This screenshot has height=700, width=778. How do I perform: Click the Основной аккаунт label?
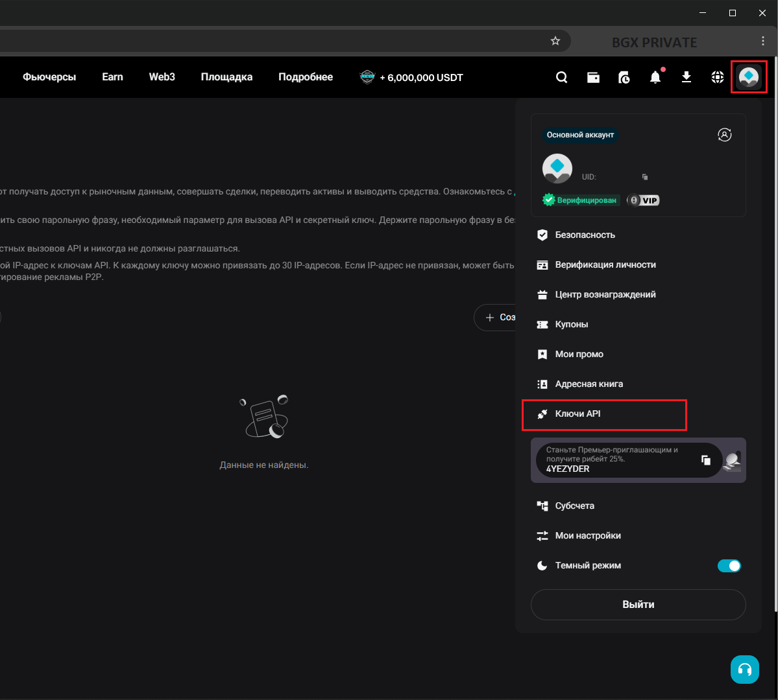[580, 135]
